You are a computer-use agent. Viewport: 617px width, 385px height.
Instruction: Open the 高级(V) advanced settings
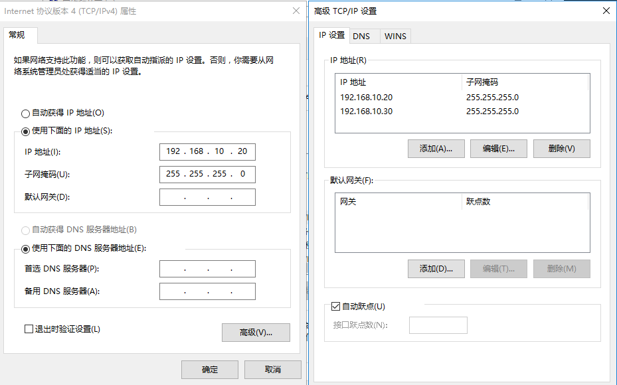click(x=256, y=333)
